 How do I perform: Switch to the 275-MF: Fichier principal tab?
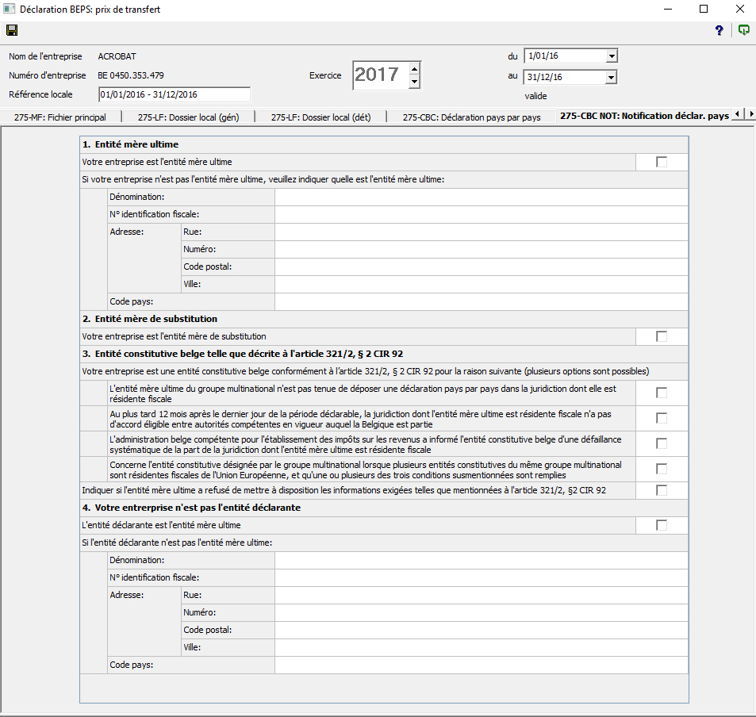[60, 117]
